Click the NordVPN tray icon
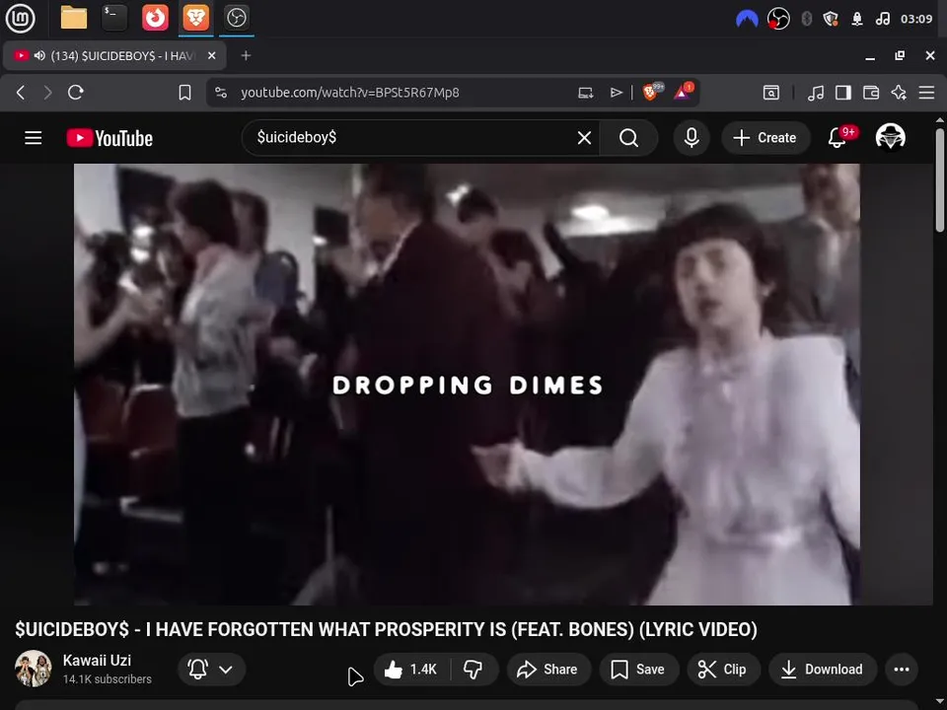The height and width of the screenshot is (710, 947). pyautogui.click(x=747, y=19)
